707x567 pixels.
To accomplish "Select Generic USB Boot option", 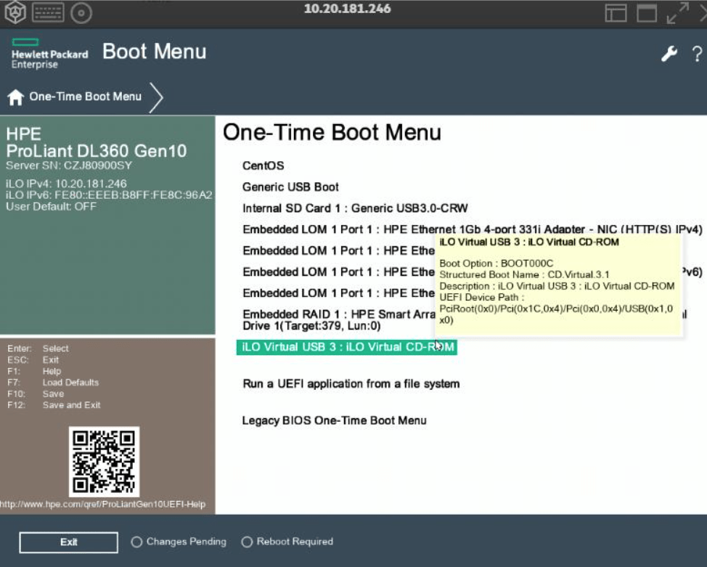I will click(290, 187).
